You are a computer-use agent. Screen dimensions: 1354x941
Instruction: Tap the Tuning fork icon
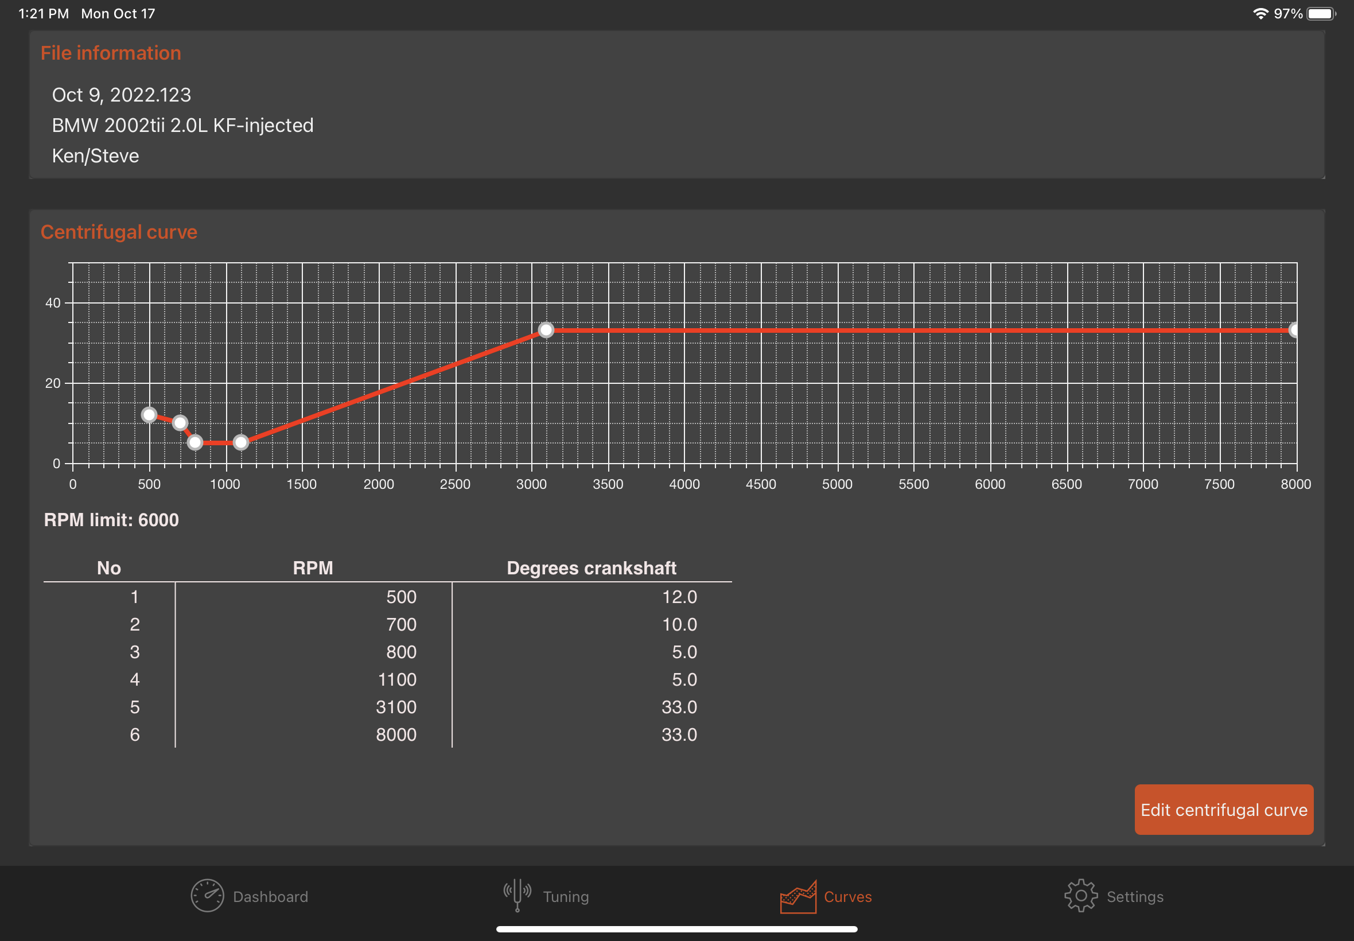pyautogui.click(x=517, y=895)
